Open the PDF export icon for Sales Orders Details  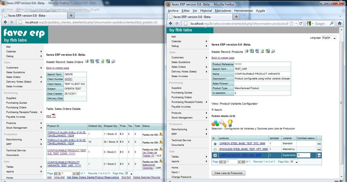51,116
